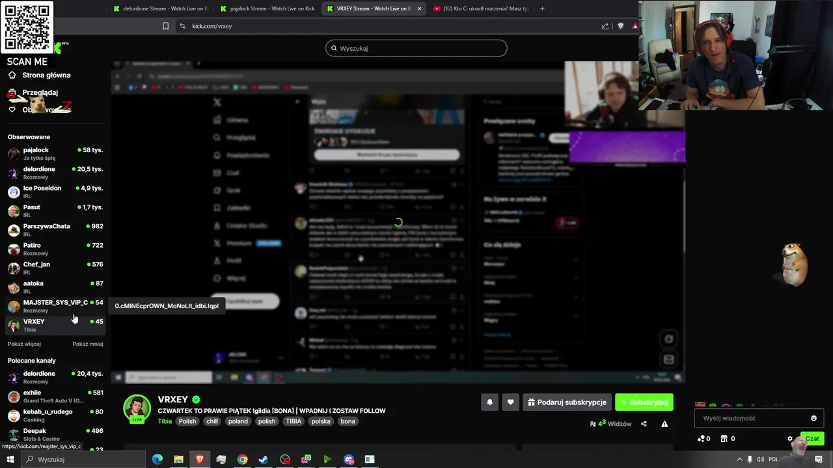Collapse list with Pokaż mniej
This screenshot has height=468, width=833.
88,344
